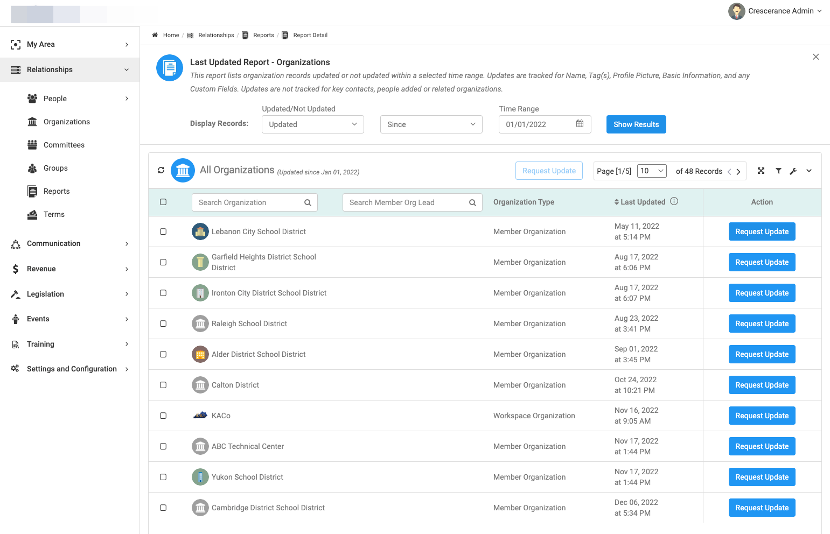The image size is (830, 534).
Task: Open Reports in the sidebar
Action: [x=57, y=191]
